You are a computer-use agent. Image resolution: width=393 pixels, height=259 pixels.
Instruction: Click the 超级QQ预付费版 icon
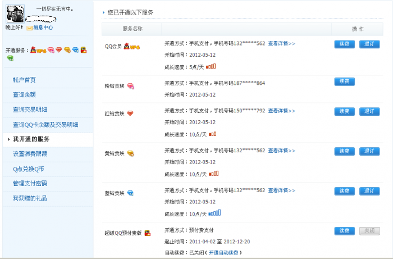[147, 233]
